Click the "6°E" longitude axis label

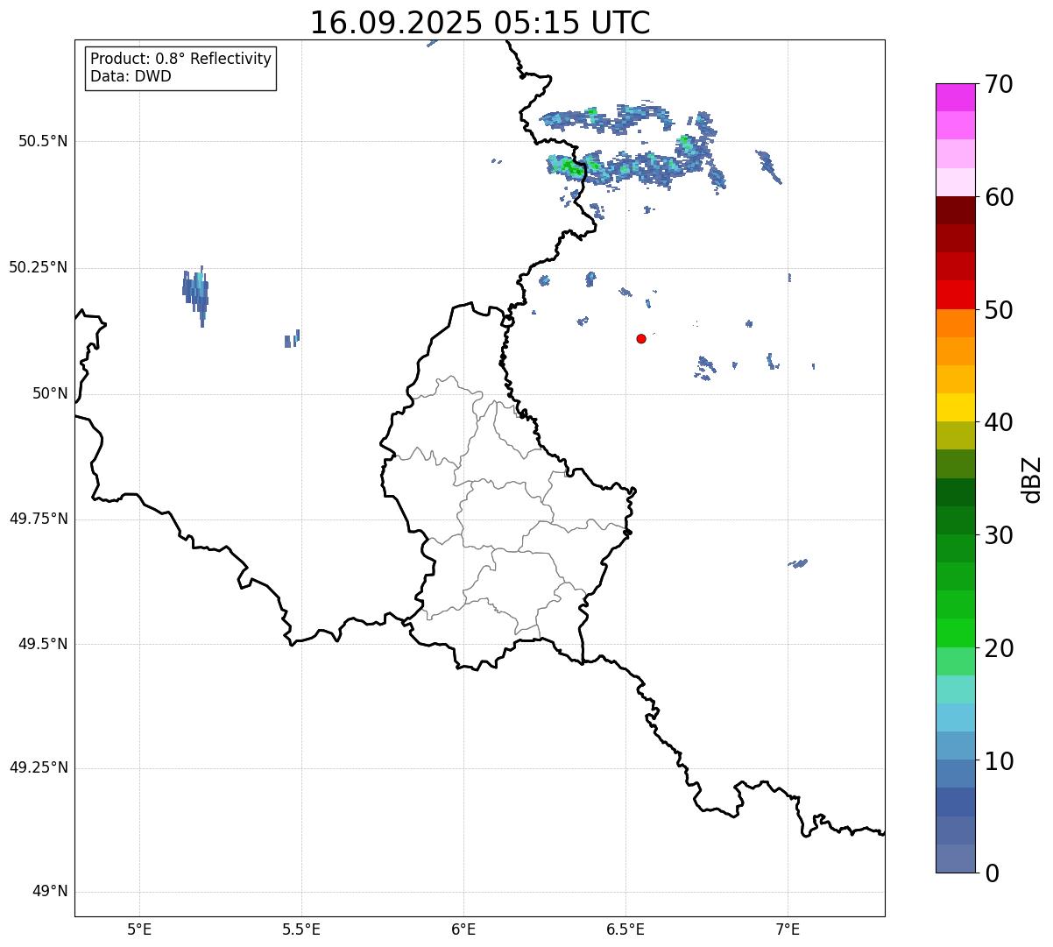[x=463, y=929]
